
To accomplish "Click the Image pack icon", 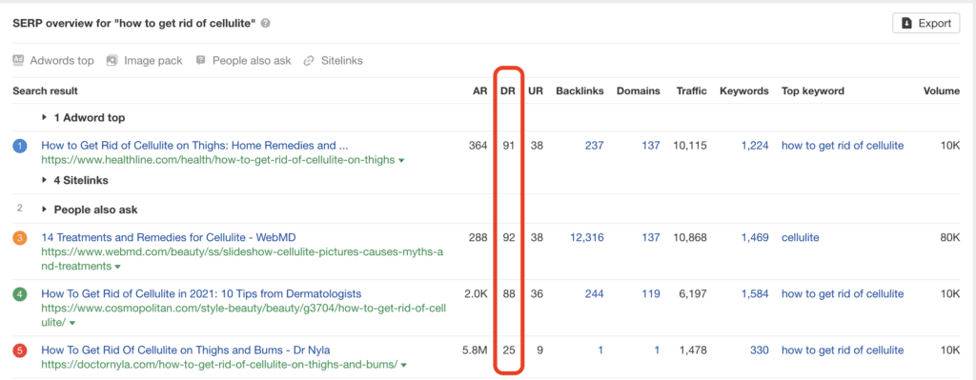I will [x=112, y=60].
